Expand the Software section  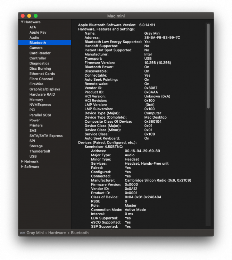click(x=22, y=166)
